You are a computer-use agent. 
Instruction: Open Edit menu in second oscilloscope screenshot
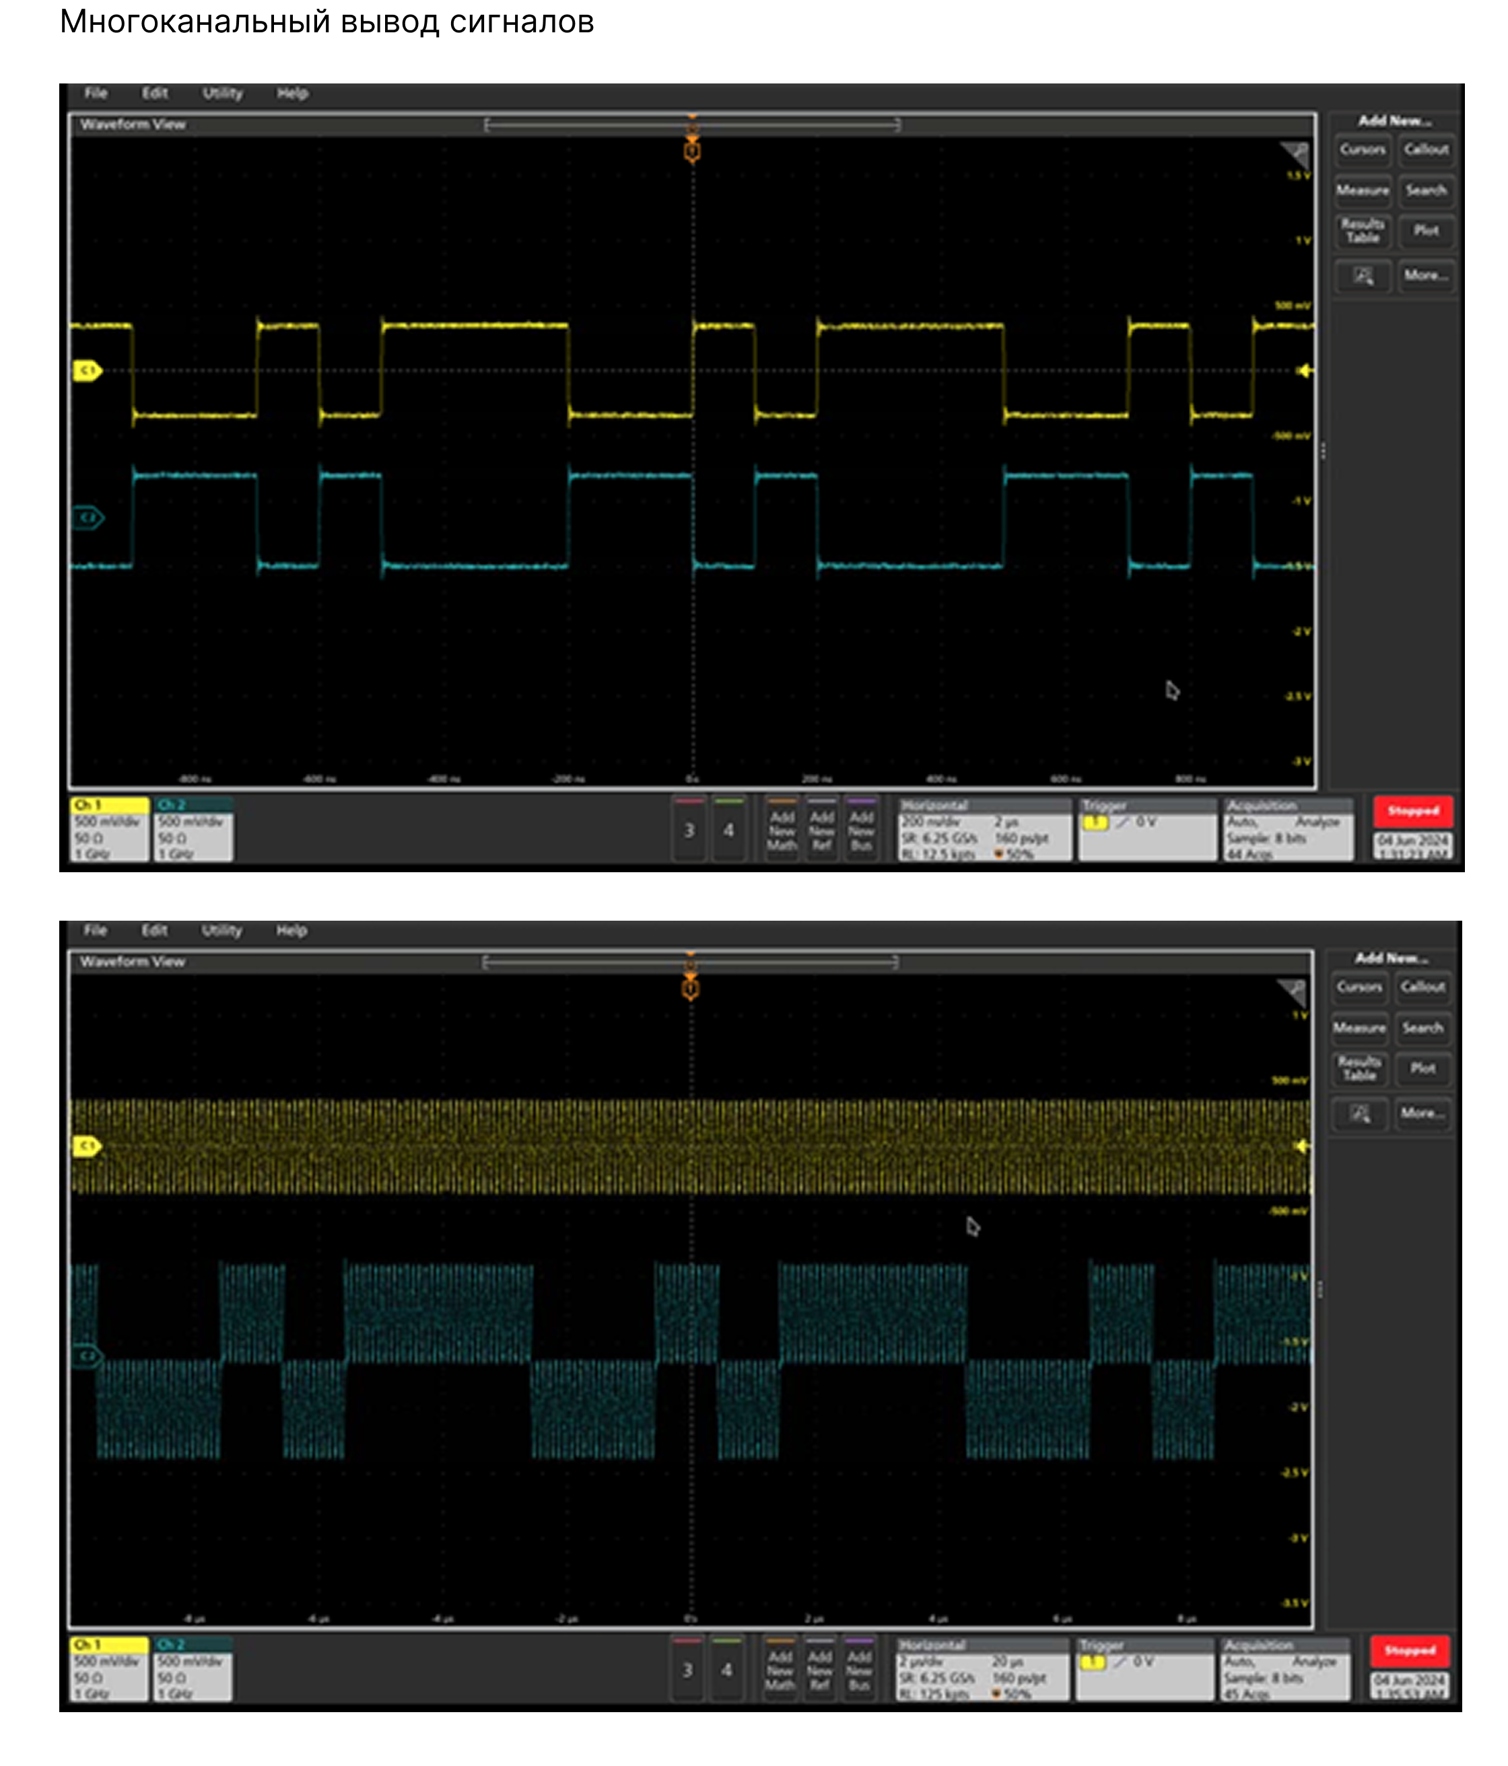pos(154,930)
